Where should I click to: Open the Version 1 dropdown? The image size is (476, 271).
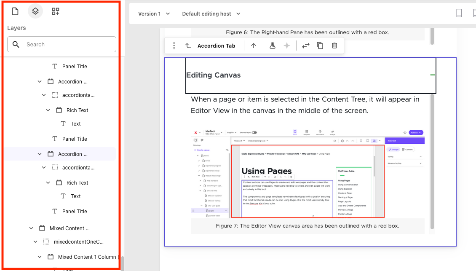point(153,13)
